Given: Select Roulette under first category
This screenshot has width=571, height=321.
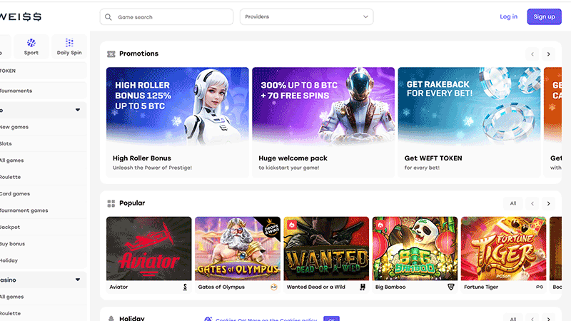Looking at the screenshot, I should click(x=44, y=177).
